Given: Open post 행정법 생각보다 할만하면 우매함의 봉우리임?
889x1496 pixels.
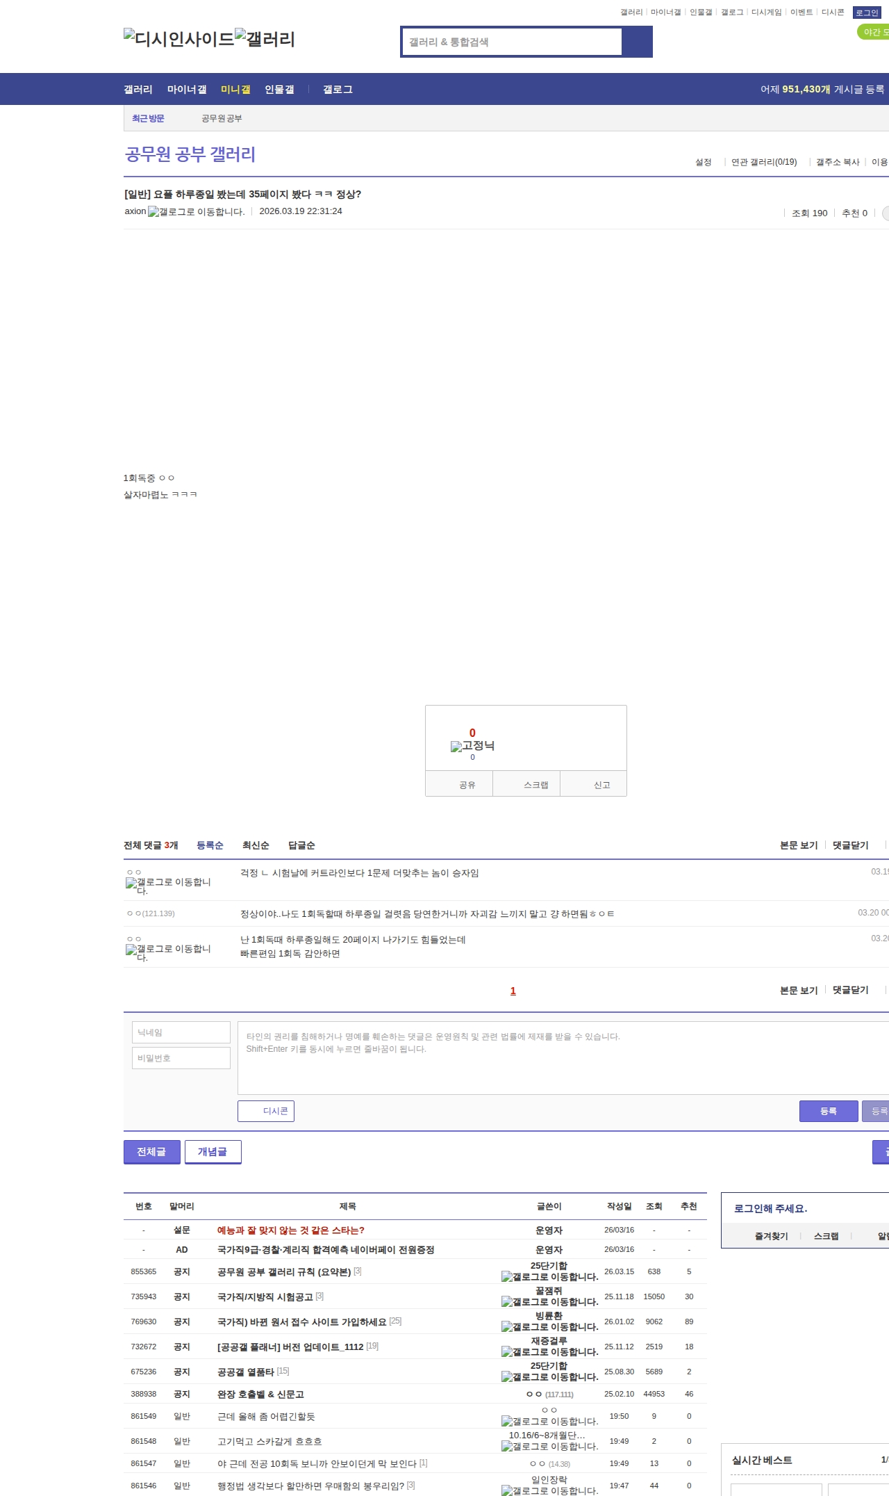Looking at the screenshot, I should coord(311,1486).
